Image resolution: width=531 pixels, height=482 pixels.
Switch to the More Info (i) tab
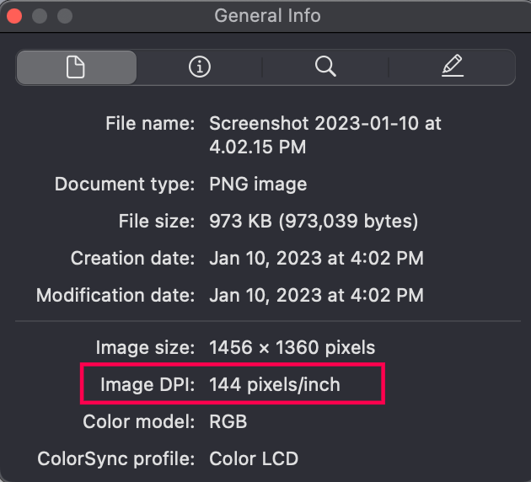pyautogui.click(x=200, y=67)
